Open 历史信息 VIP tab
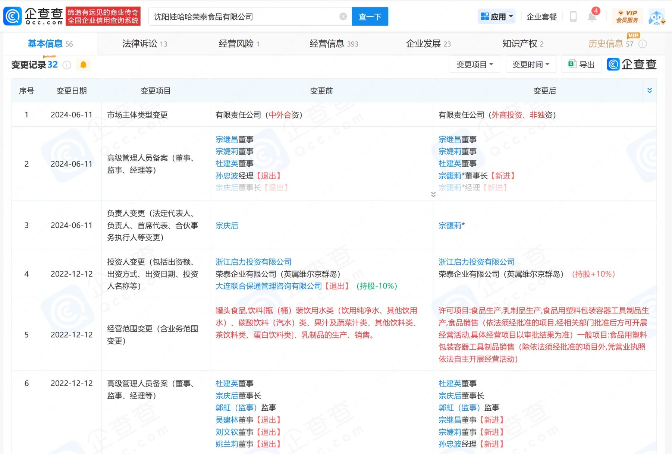 point(611,44)
